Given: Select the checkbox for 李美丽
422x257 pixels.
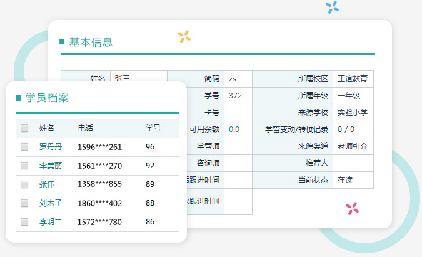Looking at the screenshot, I should (24, 166).
